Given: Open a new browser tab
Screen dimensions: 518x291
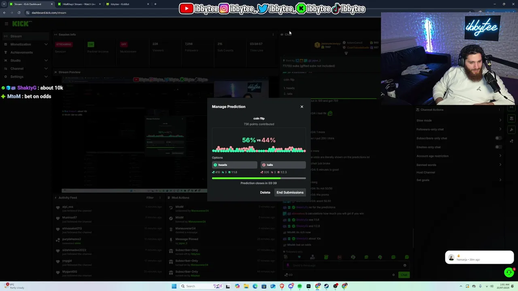Looking at the screenshot, I should [x=155, y=4].
